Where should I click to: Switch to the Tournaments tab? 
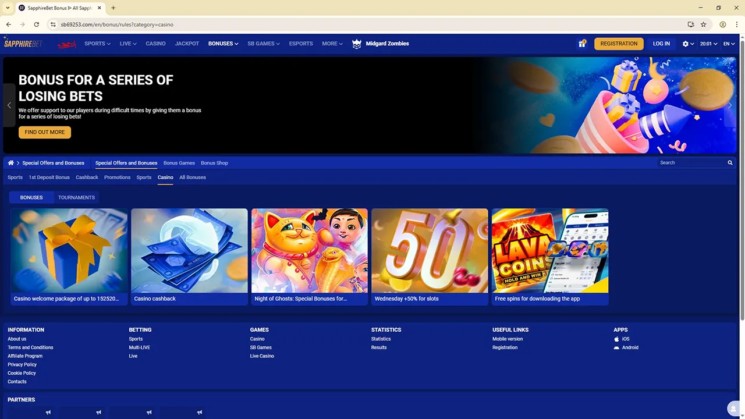[x=76, y=197]
